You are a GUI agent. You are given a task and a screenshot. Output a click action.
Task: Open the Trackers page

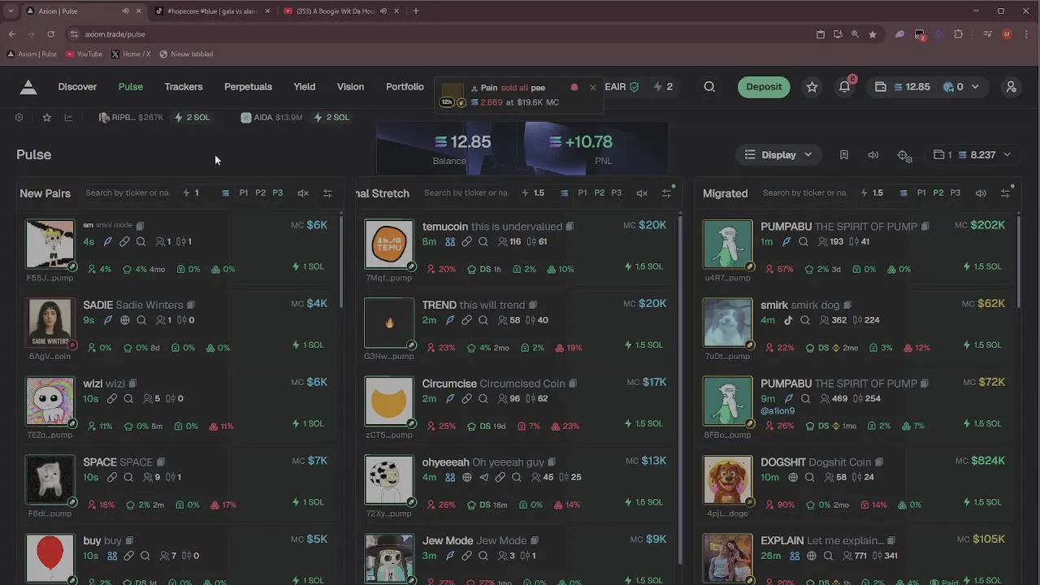184,87
